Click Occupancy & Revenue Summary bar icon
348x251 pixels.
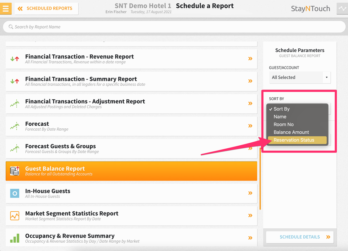point(15,238)
